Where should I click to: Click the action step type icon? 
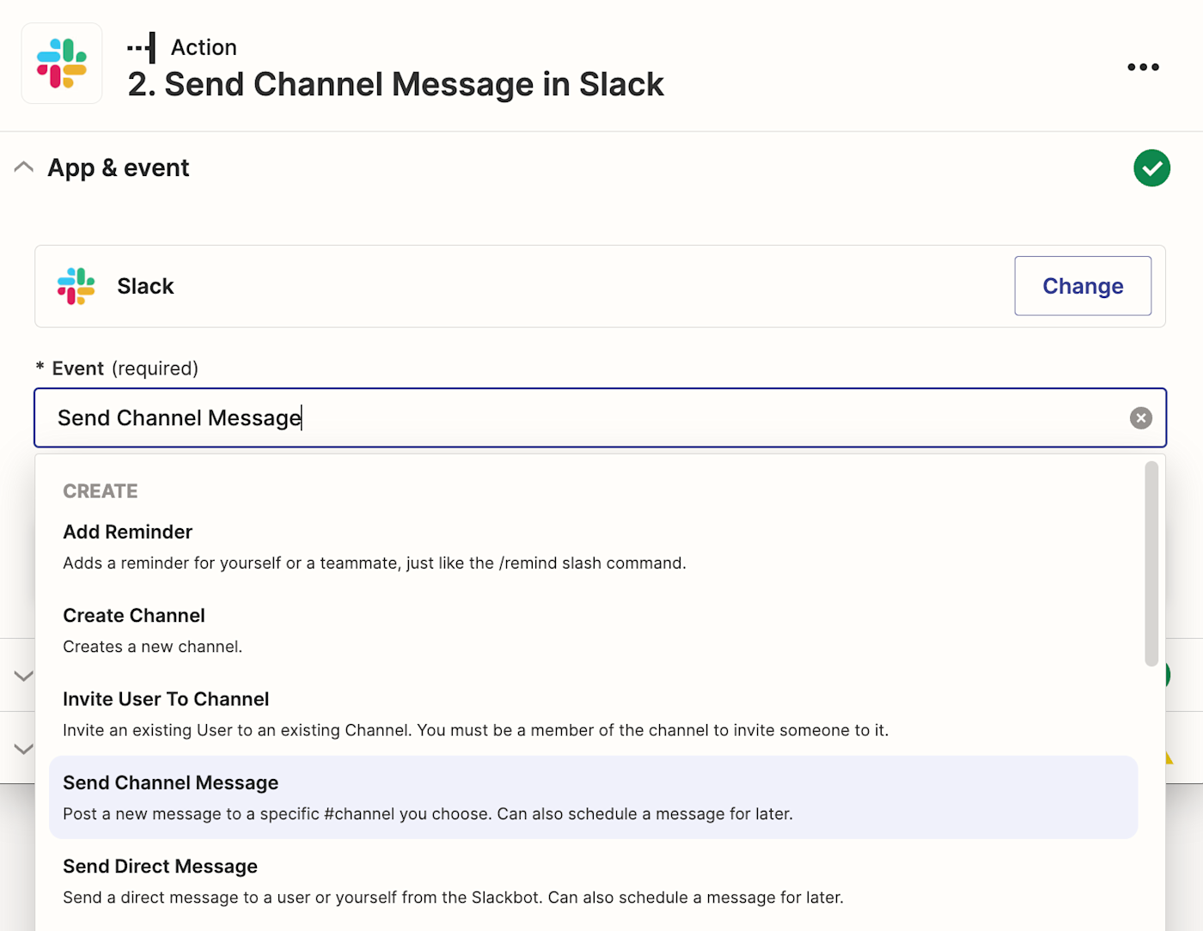[x=142, y=47]
